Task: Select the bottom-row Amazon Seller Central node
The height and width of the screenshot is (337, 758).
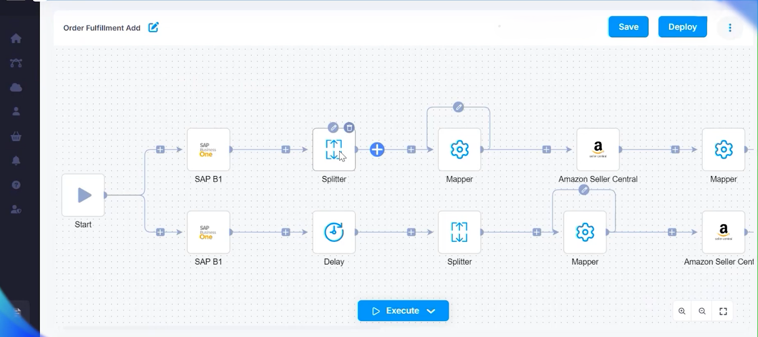Action: [x=724, y=232]
